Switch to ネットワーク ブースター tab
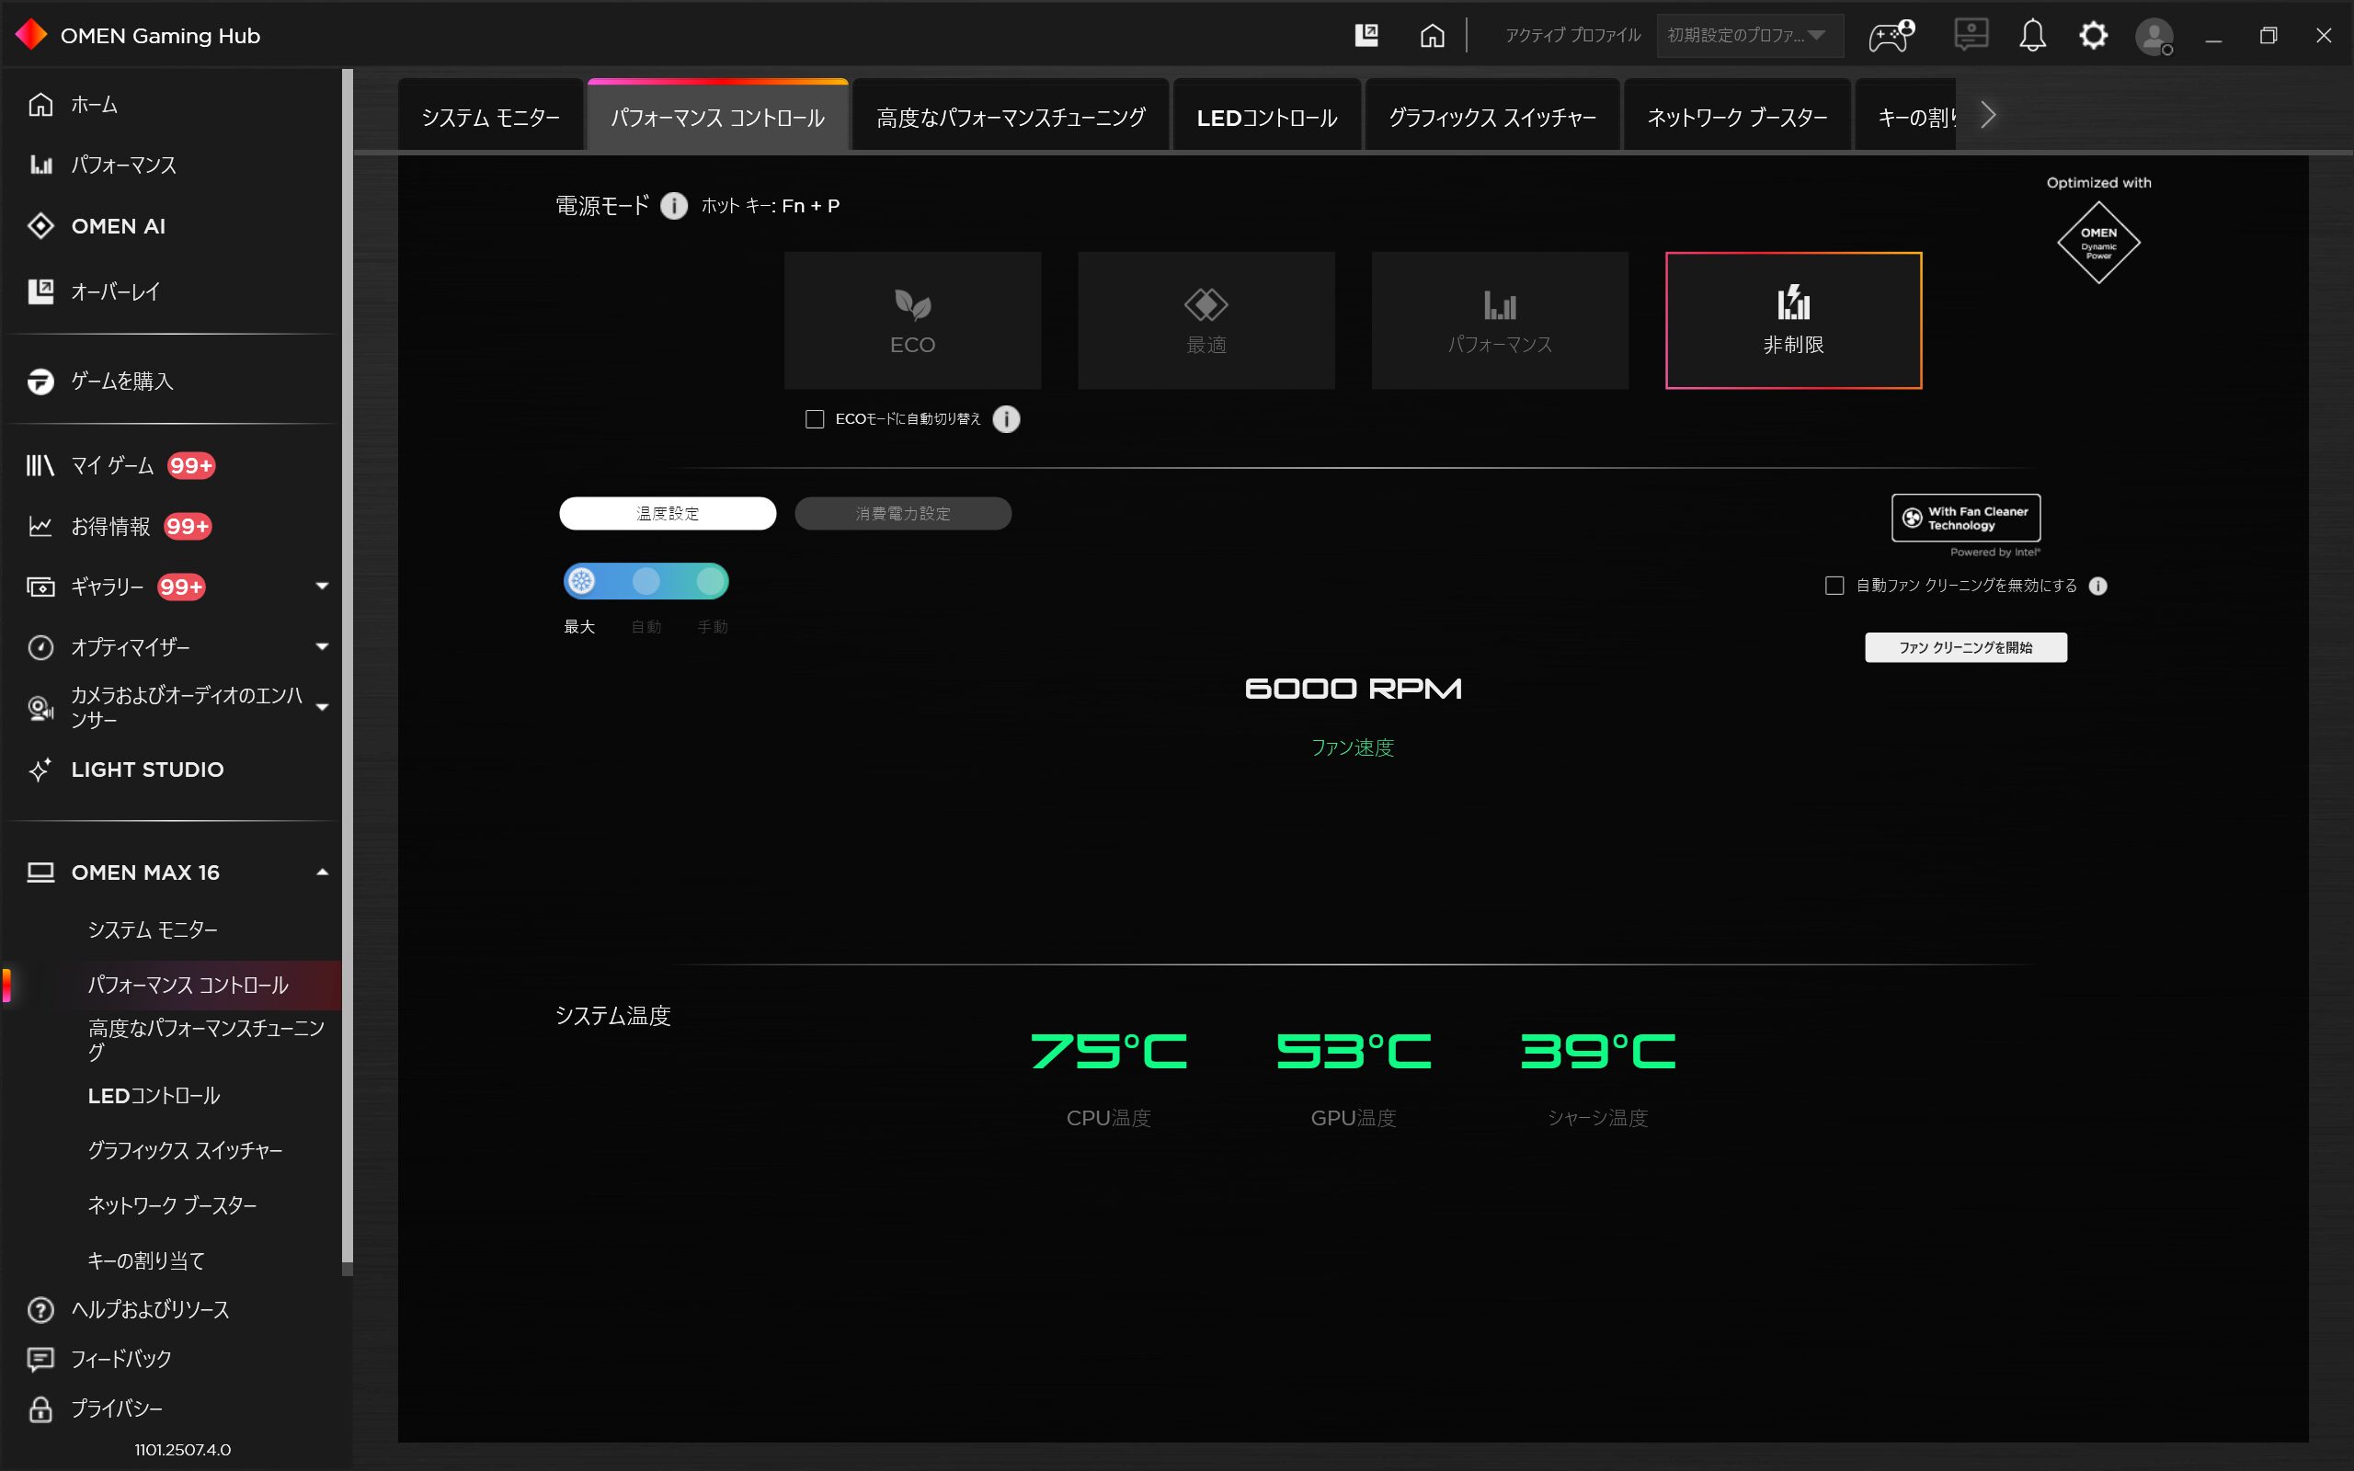 point(1737,117)
